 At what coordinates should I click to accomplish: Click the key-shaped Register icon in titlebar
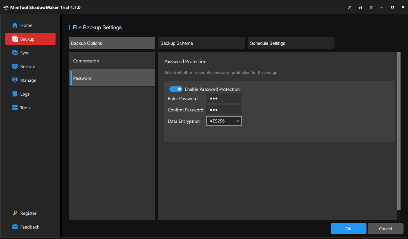tap(349, 7)
